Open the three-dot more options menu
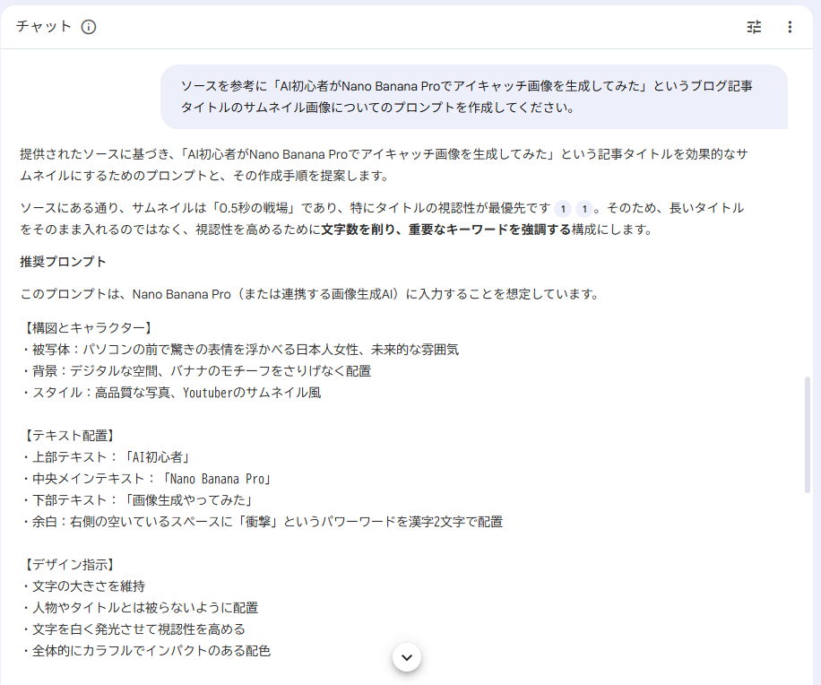The height and width of the screenshot is (685, 821). pos(790,27)
